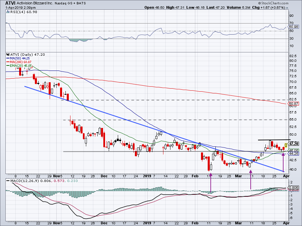This screenshot has height=226, width=302.
Task: Click the 10 level on RSI axis
Action: pyautogui.click(x=291, y=46)
